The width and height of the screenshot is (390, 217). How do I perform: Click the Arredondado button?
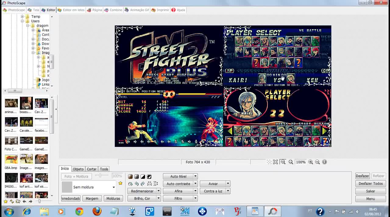click(x=71, y=198)
